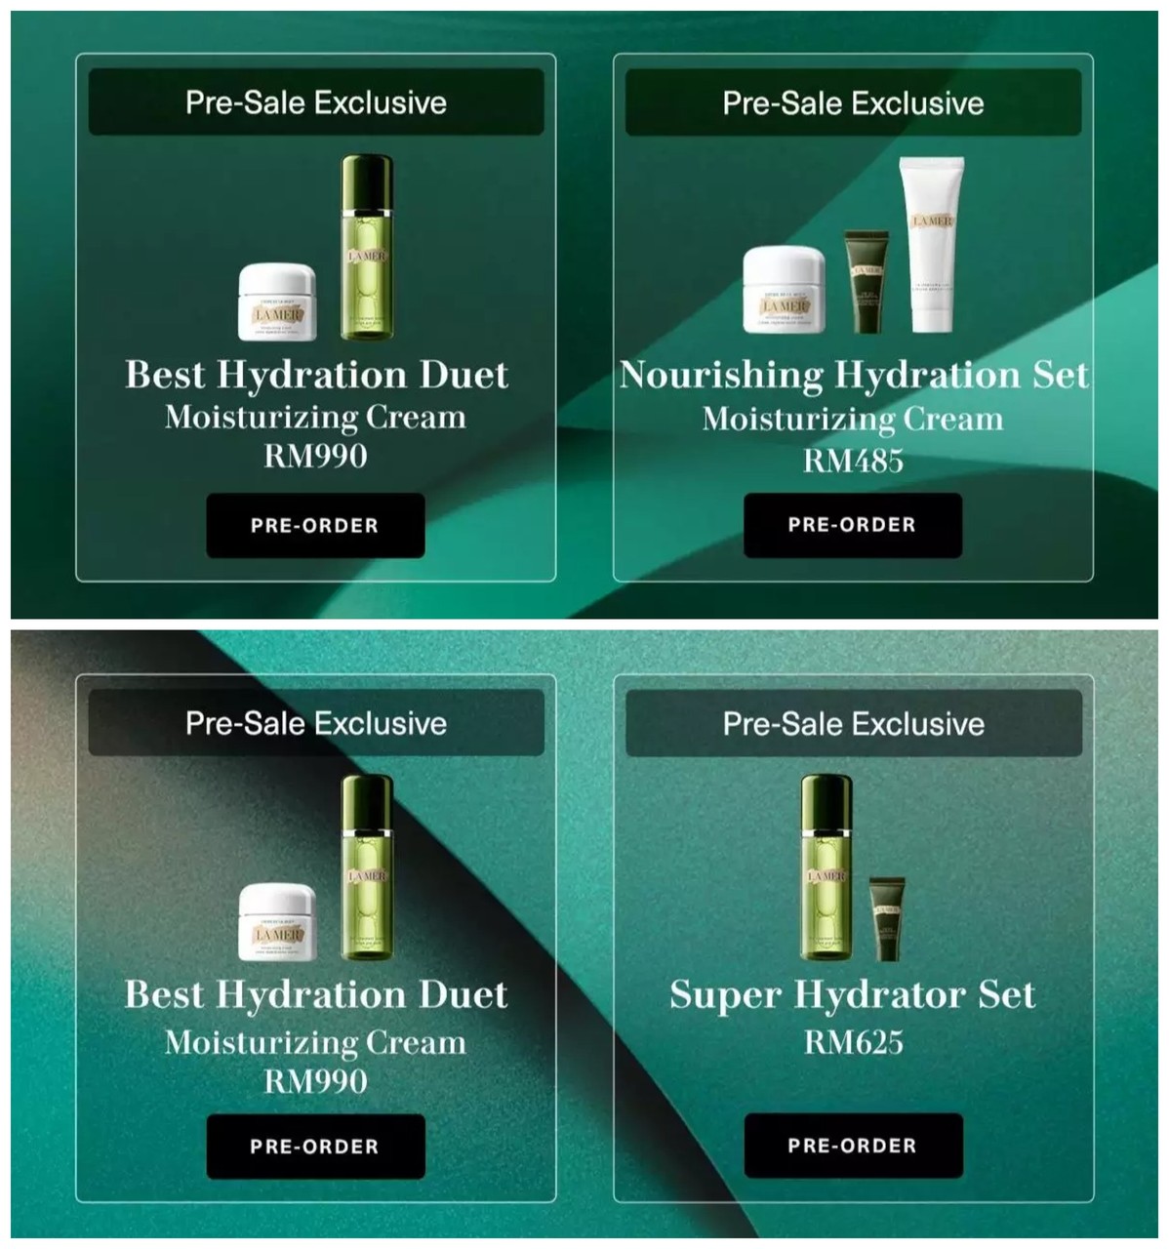Click the green lotion bottle in top-left card
1169x1249 pixels.
(366, 248)
